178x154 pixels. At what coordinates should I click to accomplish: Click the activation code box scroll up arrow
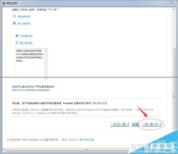tap(46, 51)
